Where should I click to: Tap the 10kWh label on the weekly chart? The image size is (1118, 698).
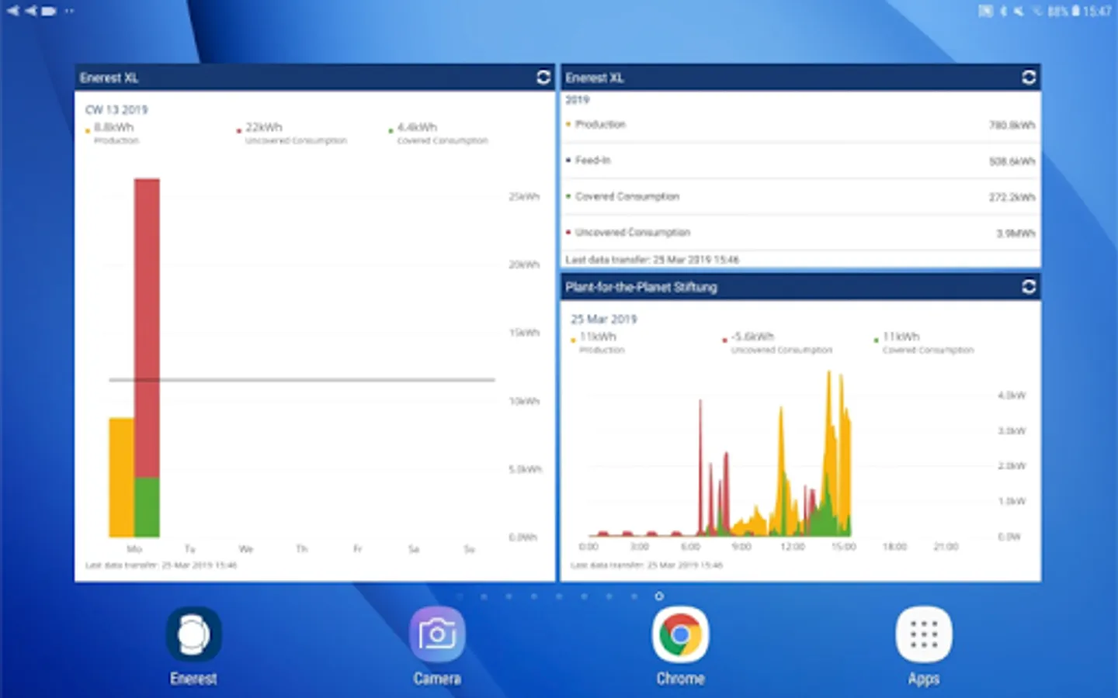tap(524, 401)
